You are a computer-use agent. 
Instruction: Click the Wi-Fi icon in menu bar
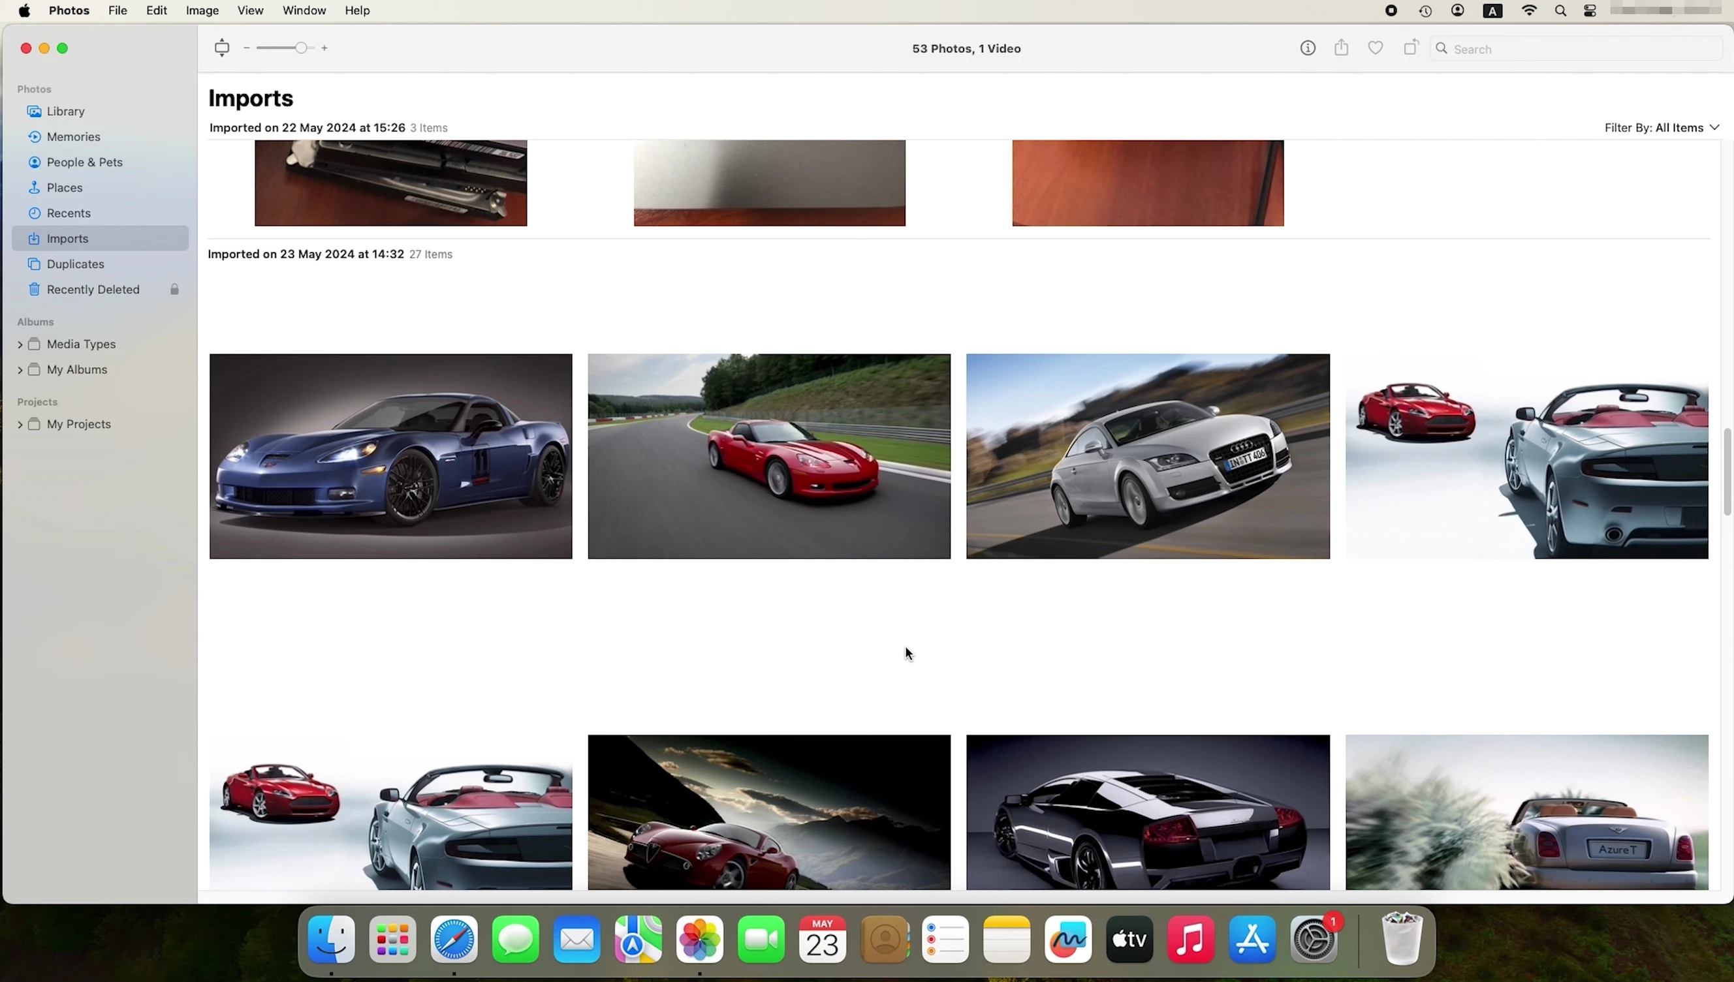pyautogui.click(x=1530, y=10)
